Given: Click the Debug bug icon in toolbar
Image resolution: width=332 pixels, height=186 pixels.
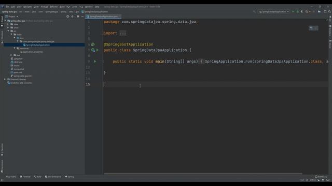Looking at the screenshot, I should (297, 11).
